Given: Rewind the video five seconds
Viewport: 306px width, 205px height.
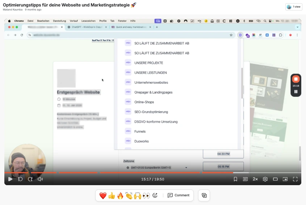Looking at the screenshot, I should click(20, 179).
